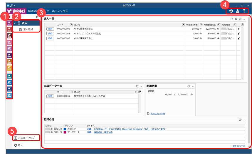Edit ＯＢＣ建設株式会社 with pencil icon
This screenshot has width=252, height=154.
tap(239, 38)
